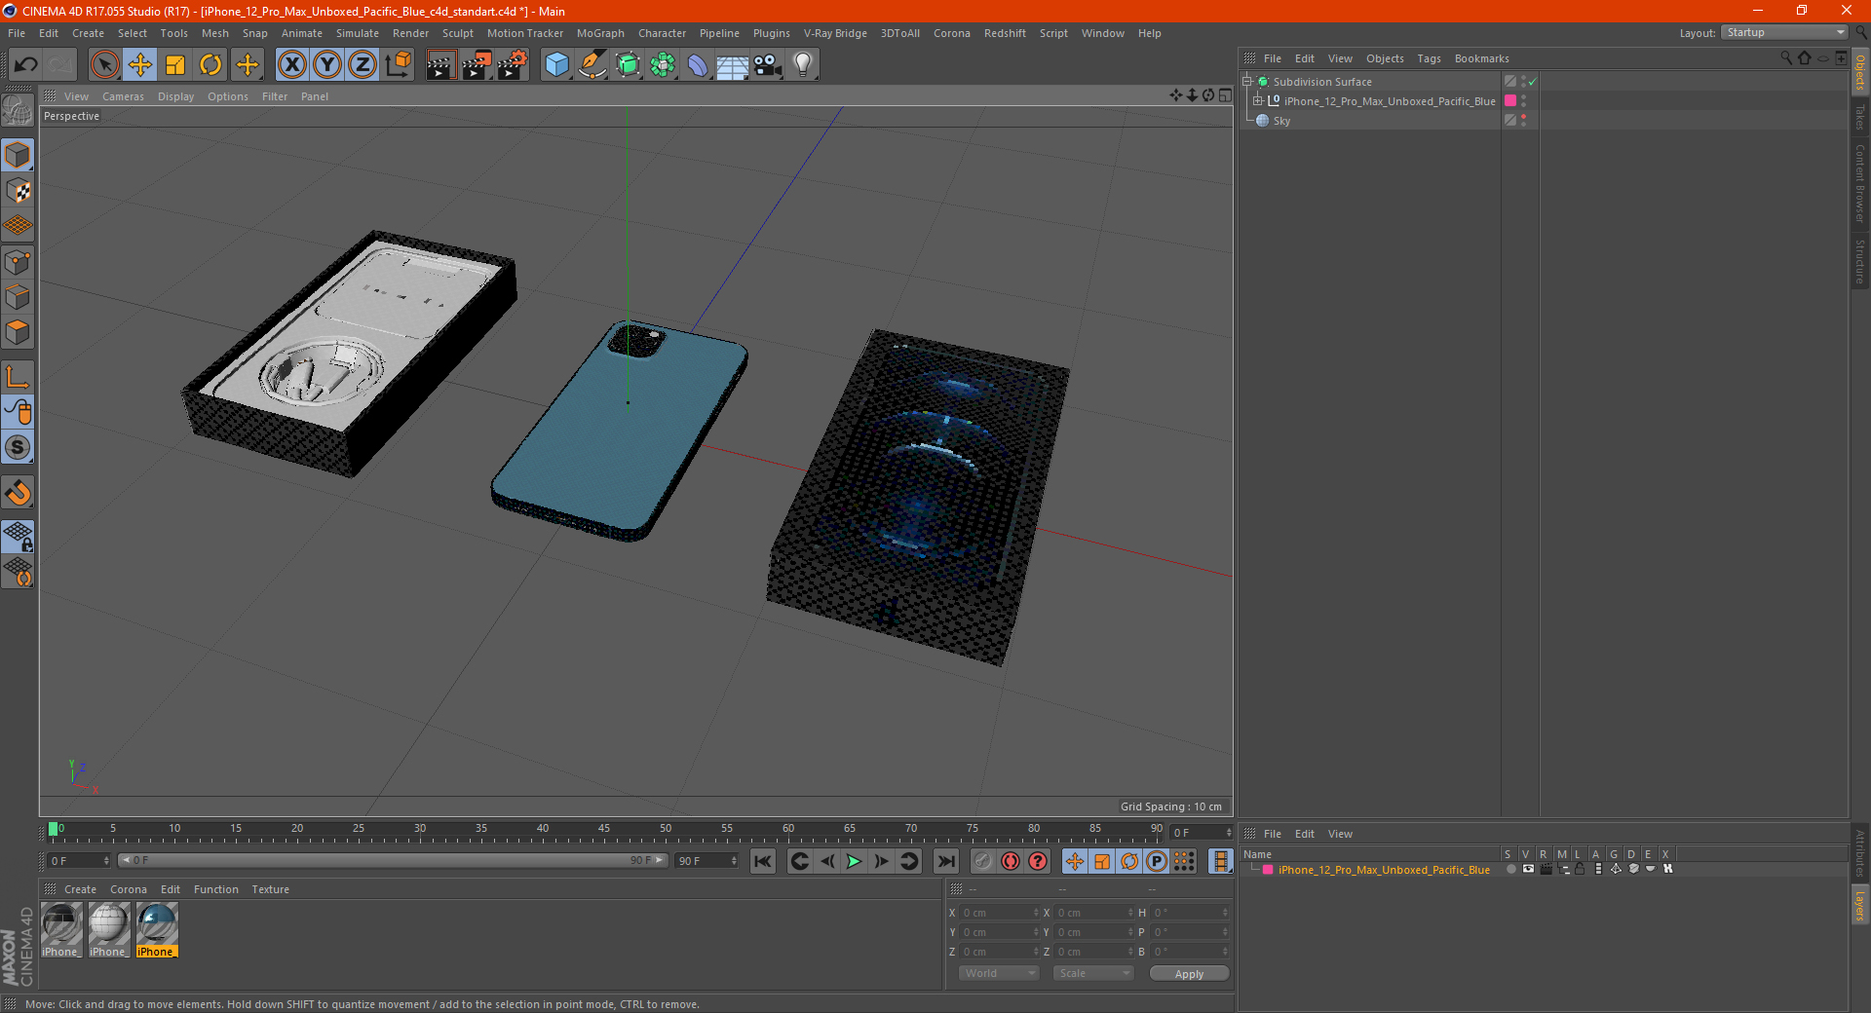Toggle X axis lock
1871x1013 pixels.
pyautogui.click(x=291, y=65)
